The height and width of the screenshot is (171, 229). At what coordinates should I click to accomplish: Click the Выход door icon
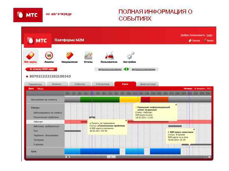(205, 41)
